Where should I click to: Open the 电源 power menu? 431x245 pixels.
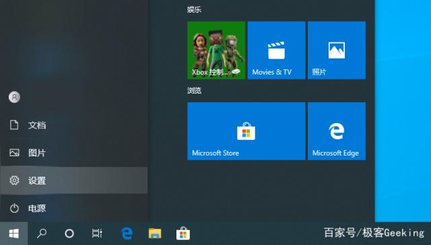73,208
